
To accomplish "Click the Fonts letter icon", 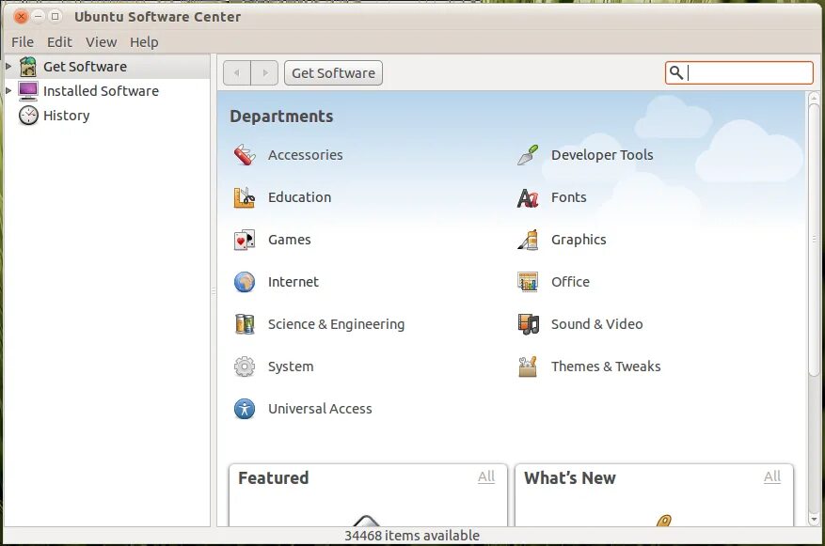I will point(528,197).
